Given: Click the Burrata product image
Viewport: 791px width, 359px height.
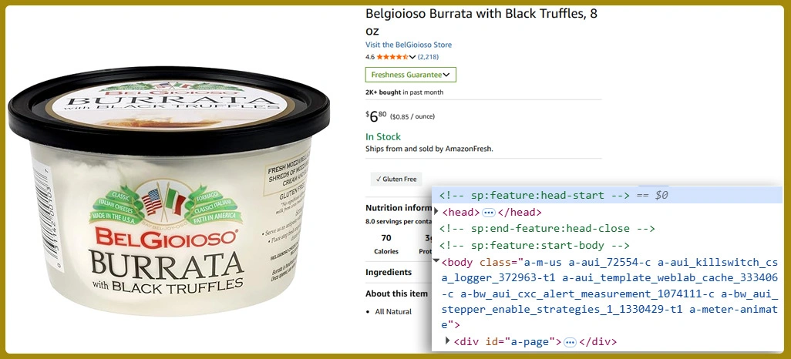Looking at the screenshot, I should (169, 192).
